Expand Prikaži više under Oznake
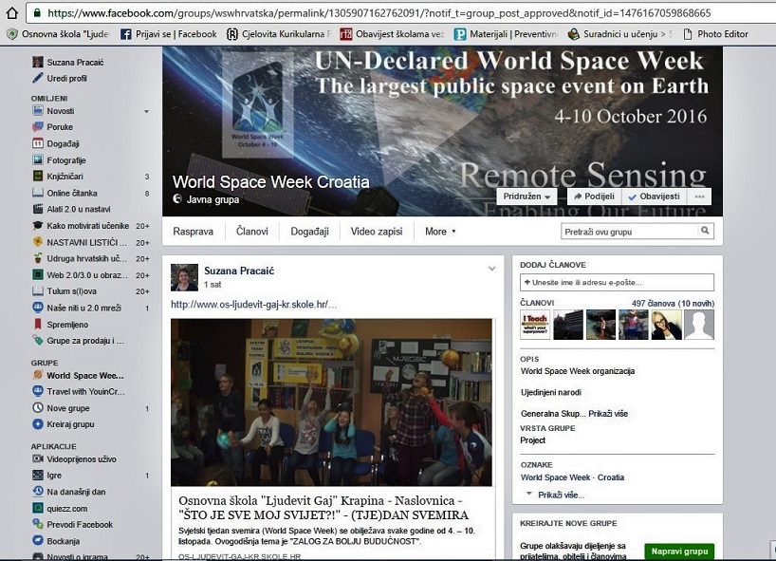The height and width of the screenshot is (561, 776). pyautogui.click(x=561, y=495)
